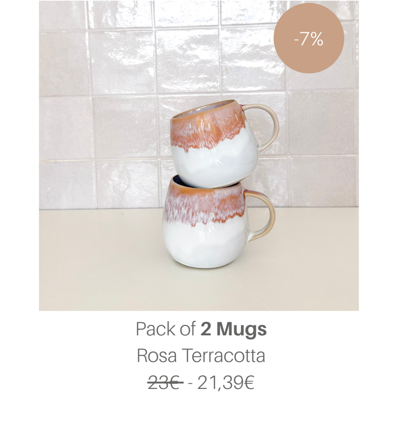Pick the terracotta glaze on top mug

tap(208, 128)
